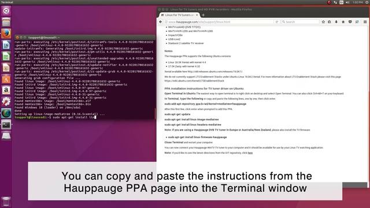Bookmark this page with the star icon

tap(323, 22)
